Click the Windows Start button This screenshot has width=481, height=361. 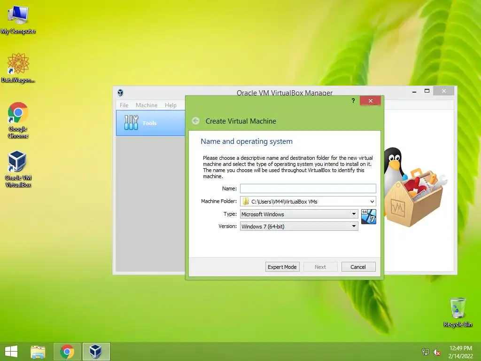[x=11, y=352]
